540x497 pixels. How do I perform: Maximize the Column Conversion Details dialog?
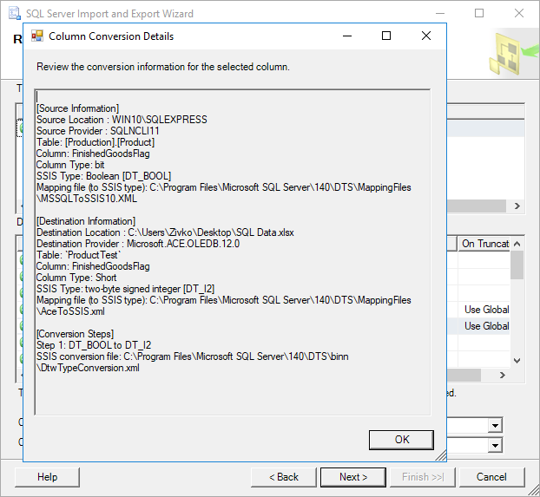pyautogui.click(x=386, y=36)
